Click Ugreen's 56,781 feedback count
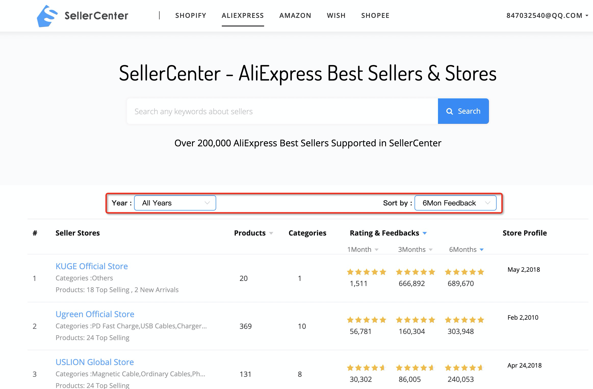The image size is (593, 389). click(x=360, y=331)
